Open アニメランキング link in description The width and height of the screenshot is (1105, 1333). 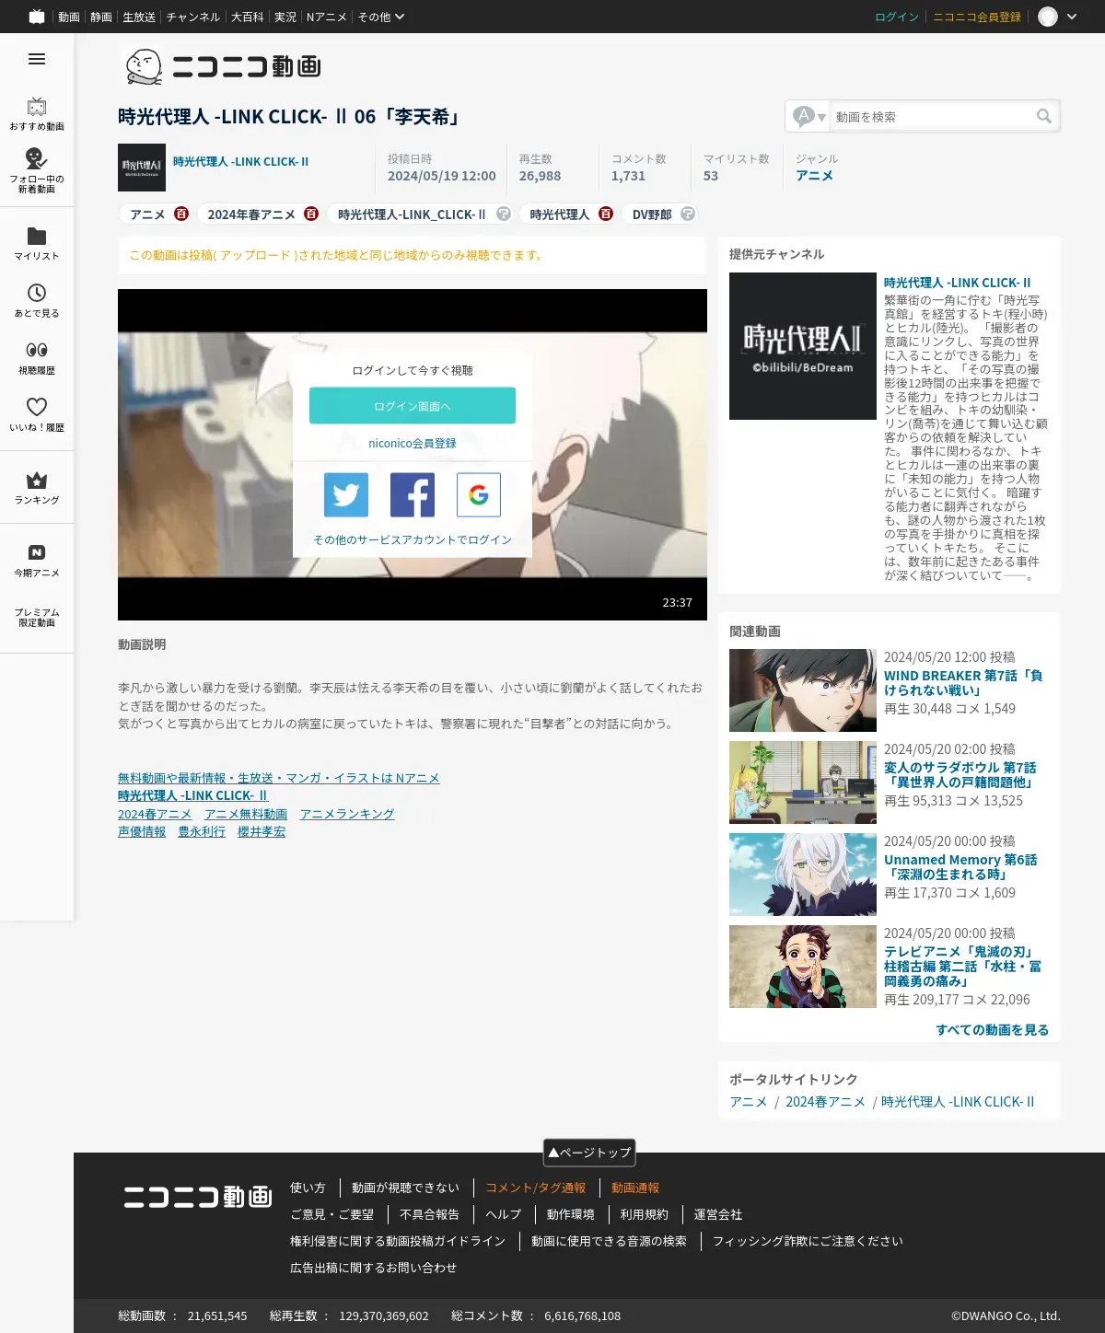tap(347, 814)
